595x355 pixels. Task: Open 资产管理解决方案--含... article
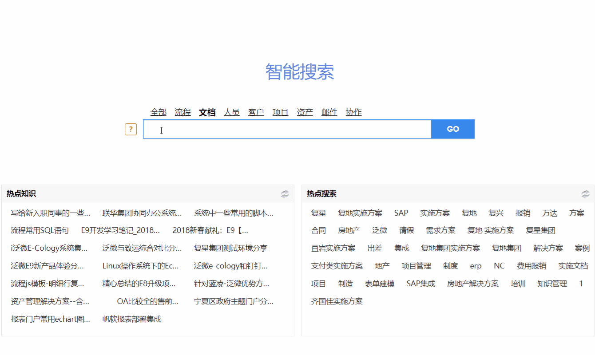pyautogui.click(x=50, y=302)
